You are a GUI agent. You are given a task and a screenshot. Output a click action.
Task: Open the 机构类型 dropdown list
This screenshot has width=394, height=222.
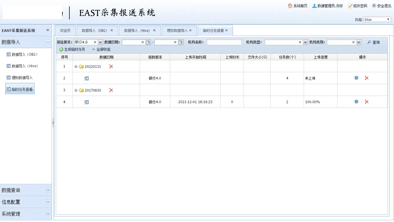click(x=305, y=42)
